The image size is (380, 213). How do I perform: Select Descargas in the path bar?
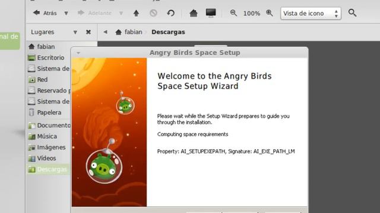[168, 32]
